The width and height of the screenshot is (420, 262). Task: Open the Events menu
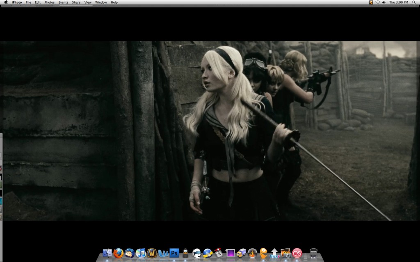[x=63, y=2]
